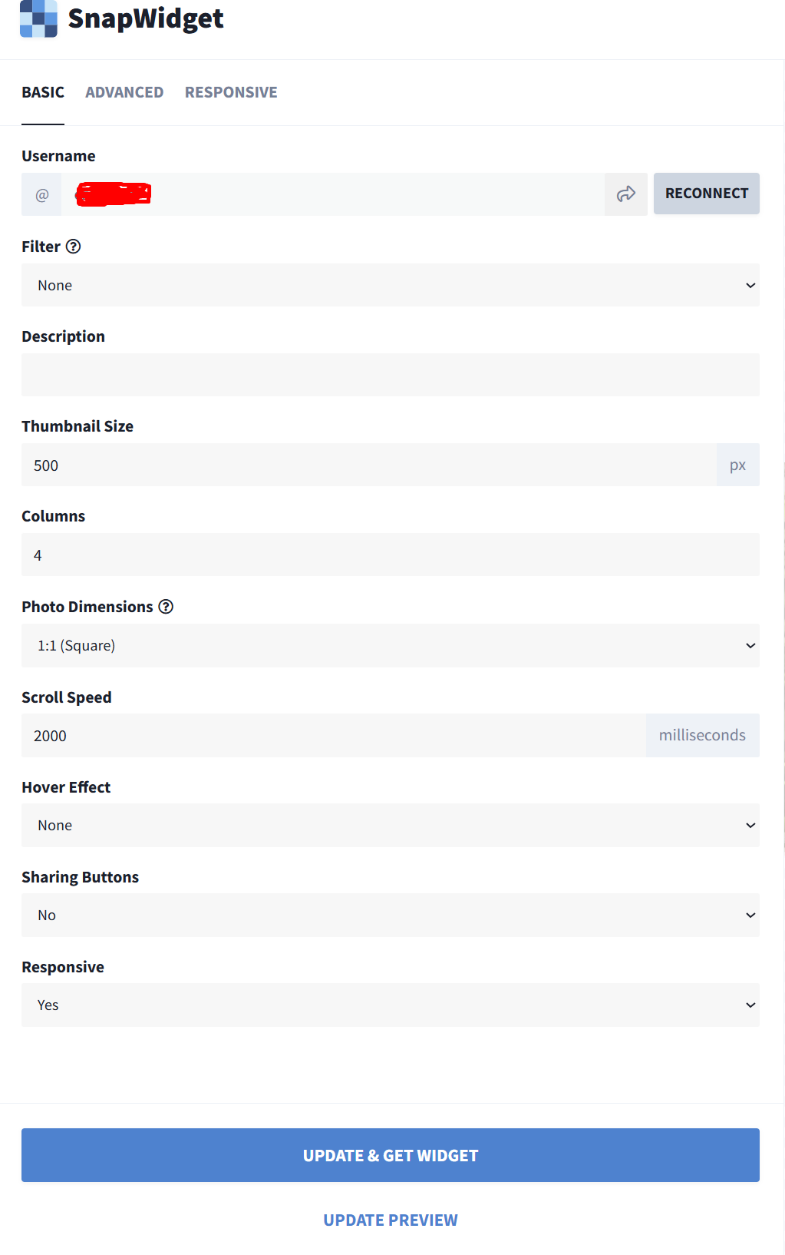Viewport: 785px width, 1255px height.
Task: Click the Scroll Speed input field
Action: tap(334, 736)
